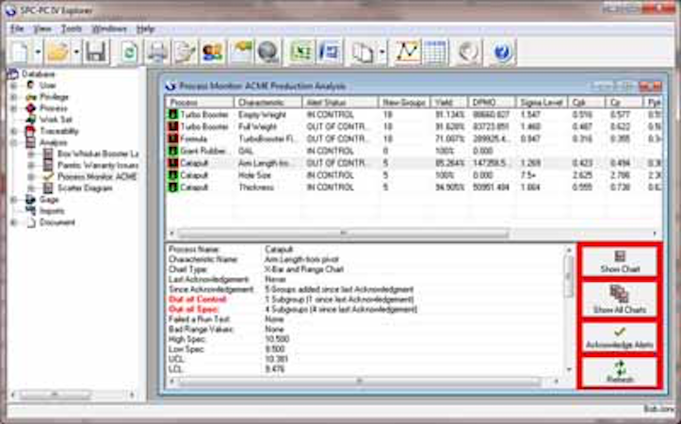This screenshot has width=681, height=424.
Task: Sort by the Yield column header
Action: click(x=449, y=103)
